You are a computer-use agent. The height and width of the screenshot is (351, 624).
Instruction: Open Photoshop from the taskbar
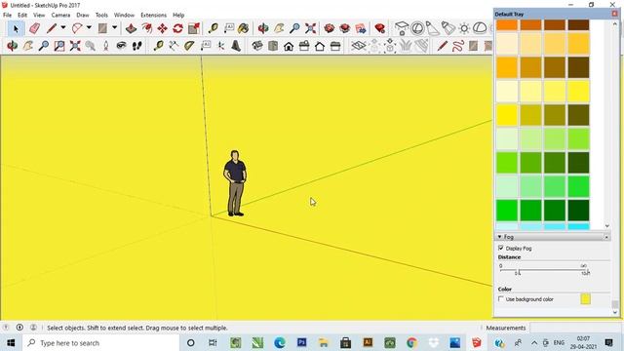[301, 342]
